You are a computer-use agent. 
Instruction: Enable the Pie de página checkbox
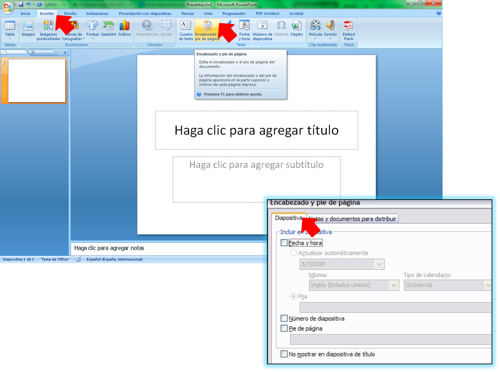tap(284, 328)
